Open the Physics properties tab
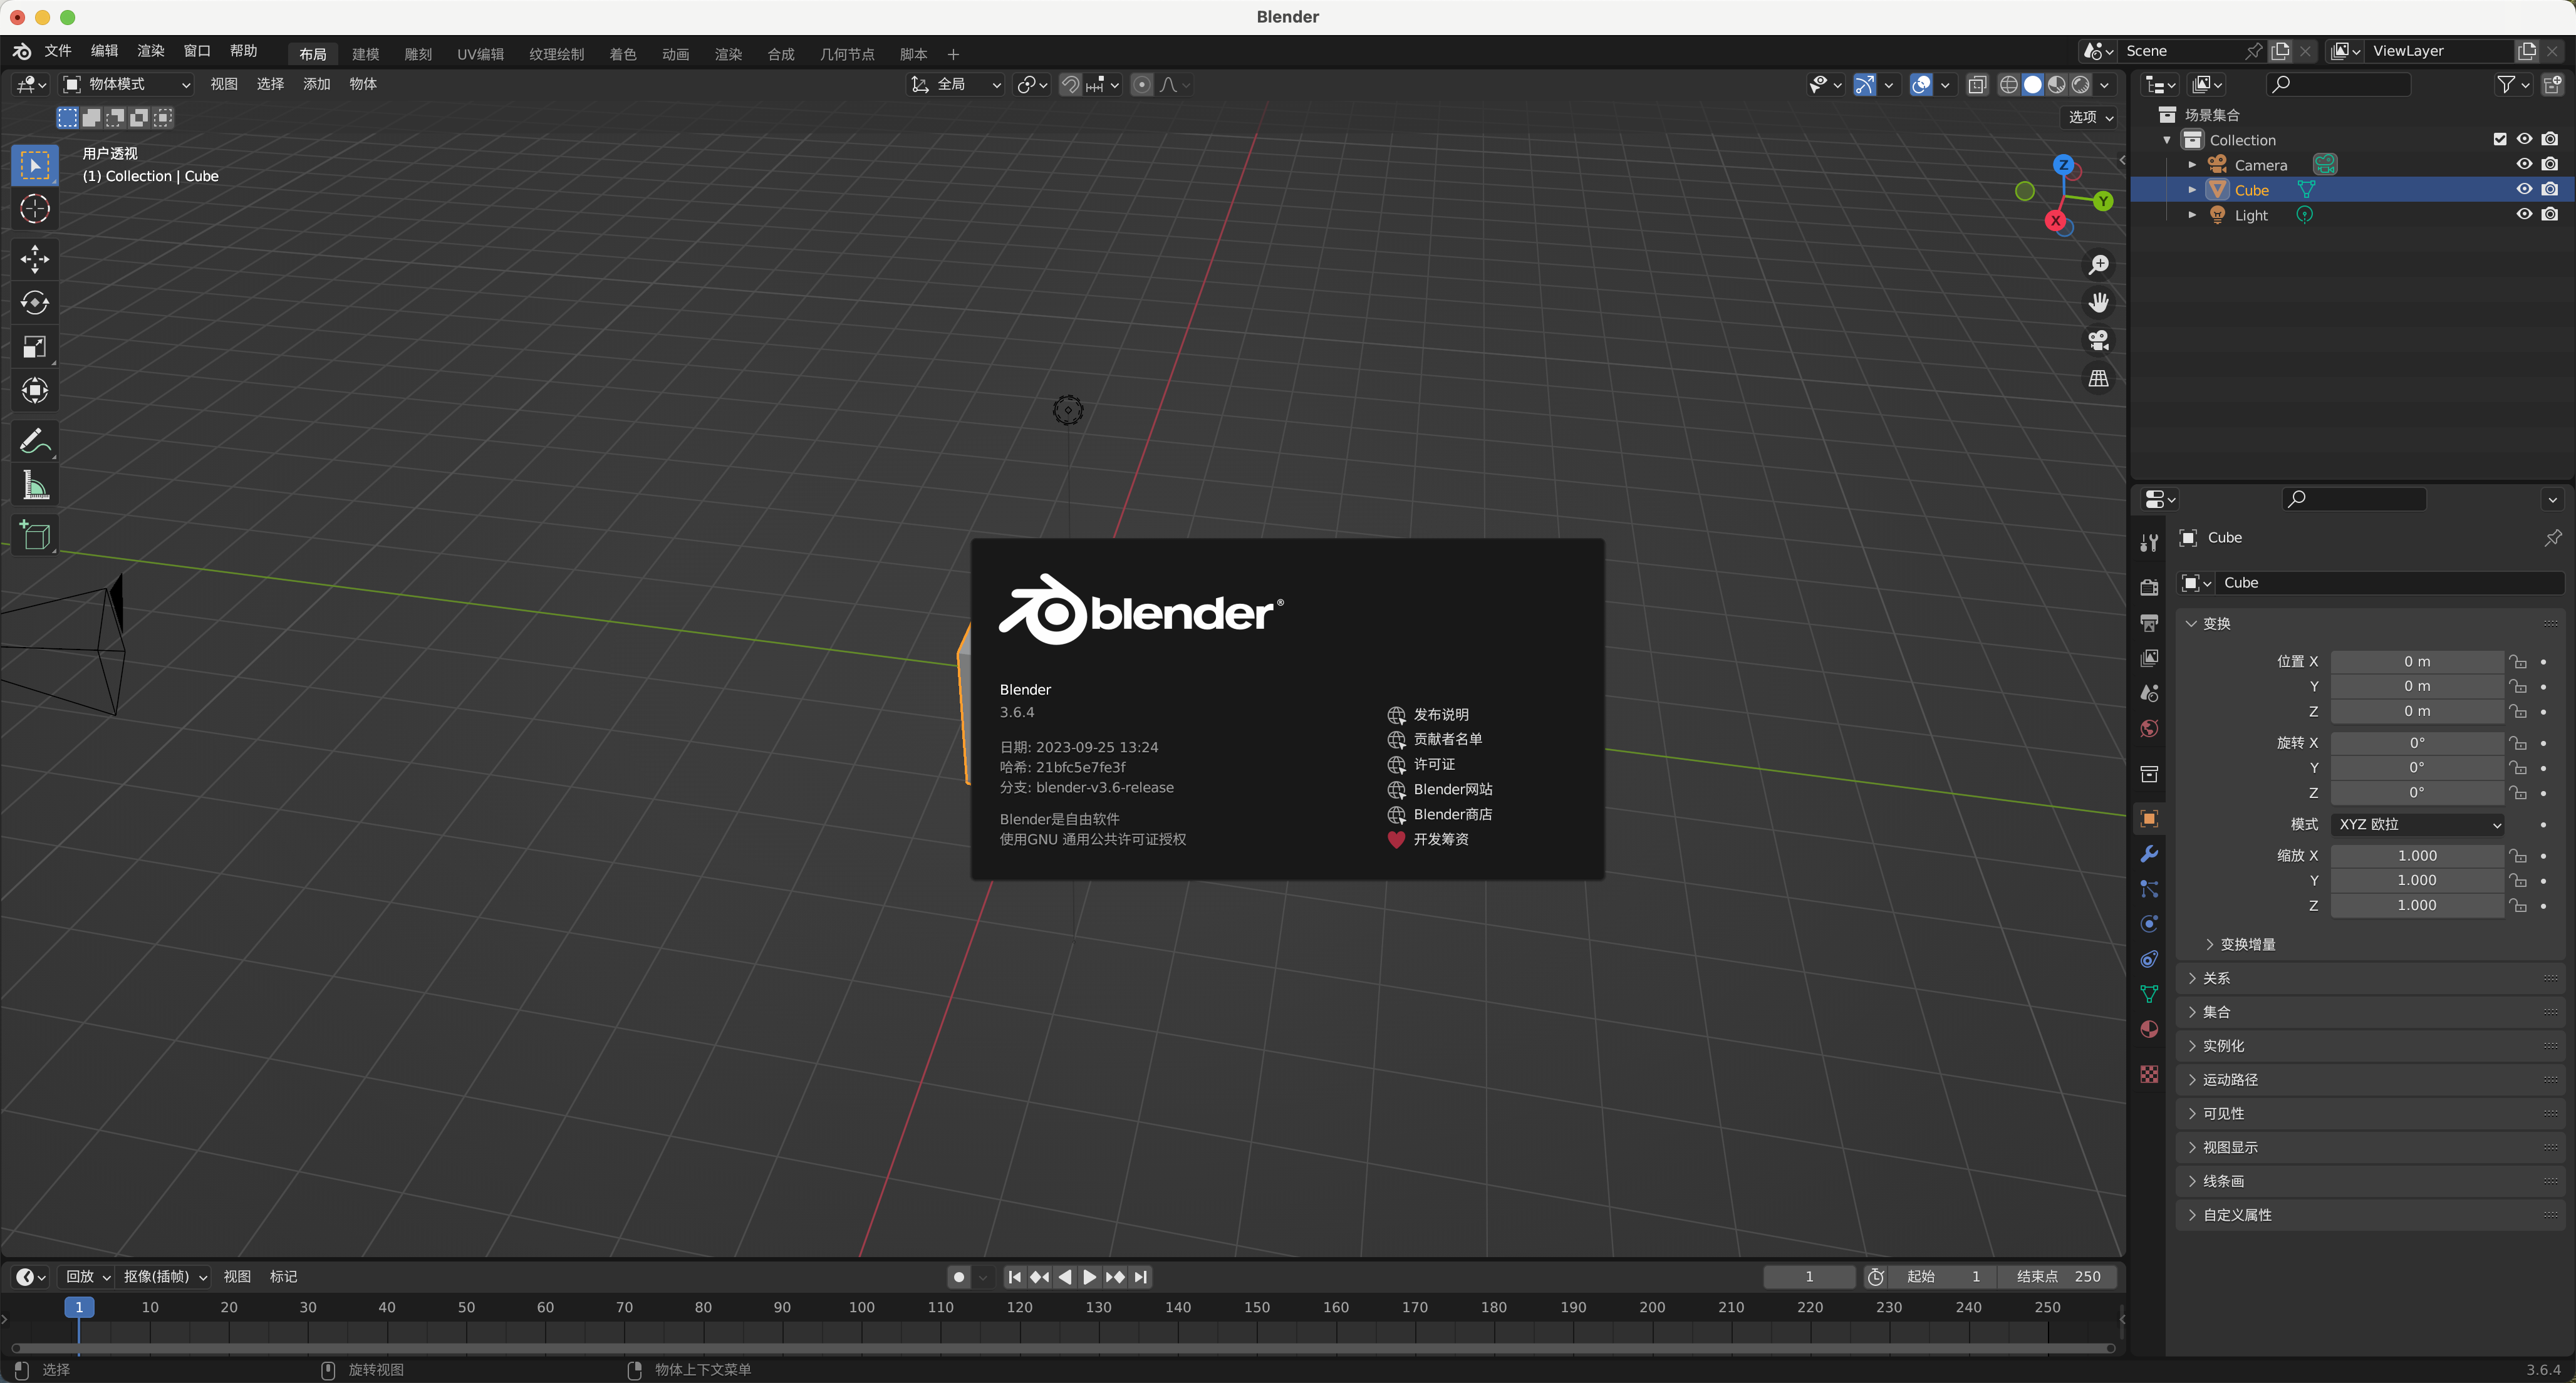This screenshot has width=2576, height=1383. coord(2149,924)
